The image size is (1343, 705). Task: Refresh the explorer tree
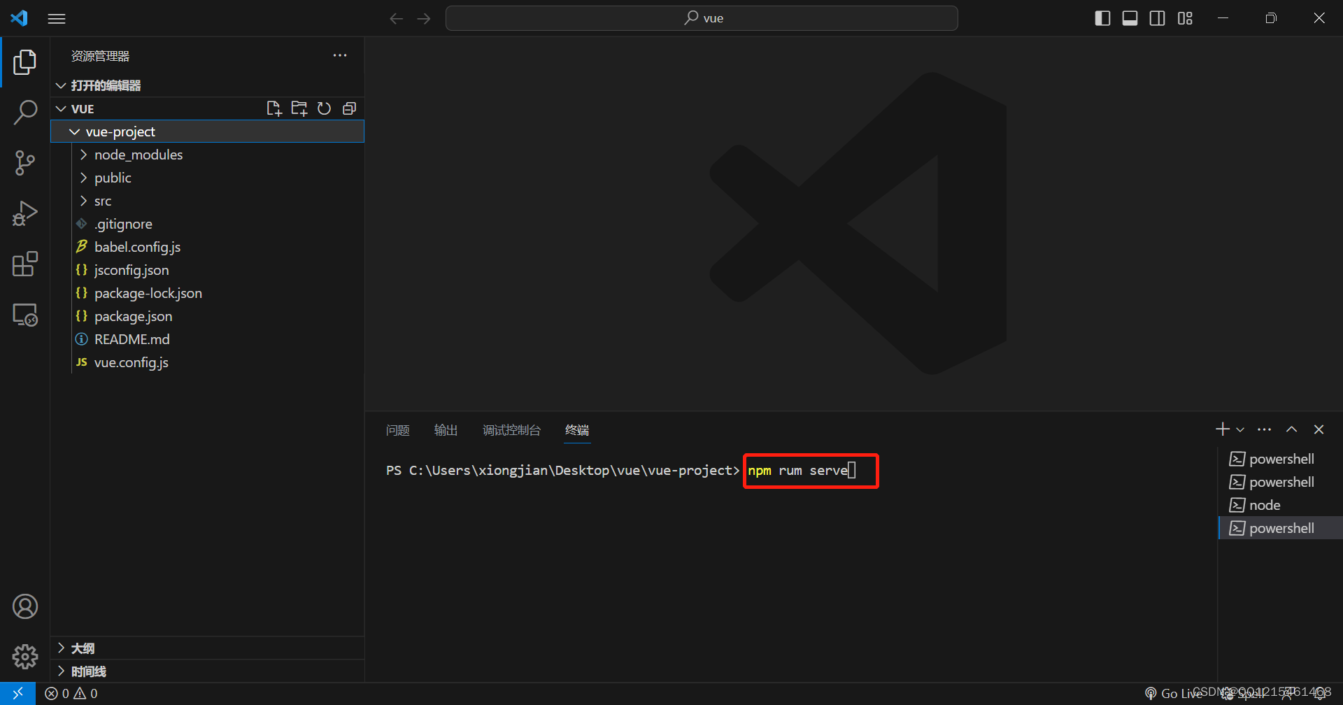coord(324,108)
